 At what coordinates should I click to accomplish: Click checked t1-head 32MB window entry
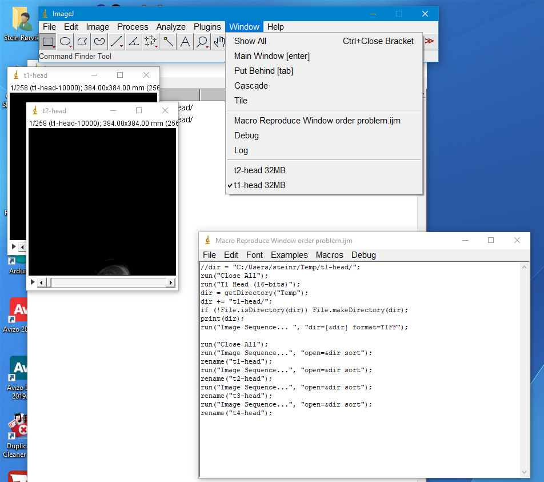(x=259, y=185)
